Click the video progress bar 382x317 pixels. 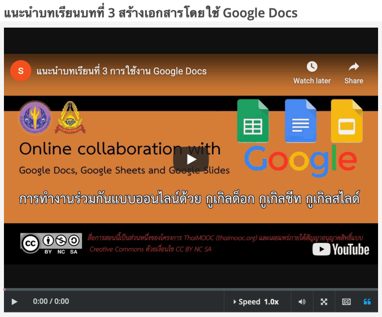tap(191, 289)
